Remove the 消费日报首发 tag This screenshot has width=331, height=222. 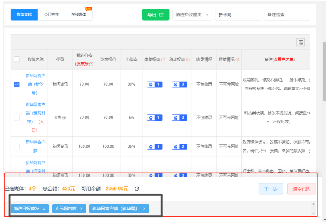(x=44, y=209)
